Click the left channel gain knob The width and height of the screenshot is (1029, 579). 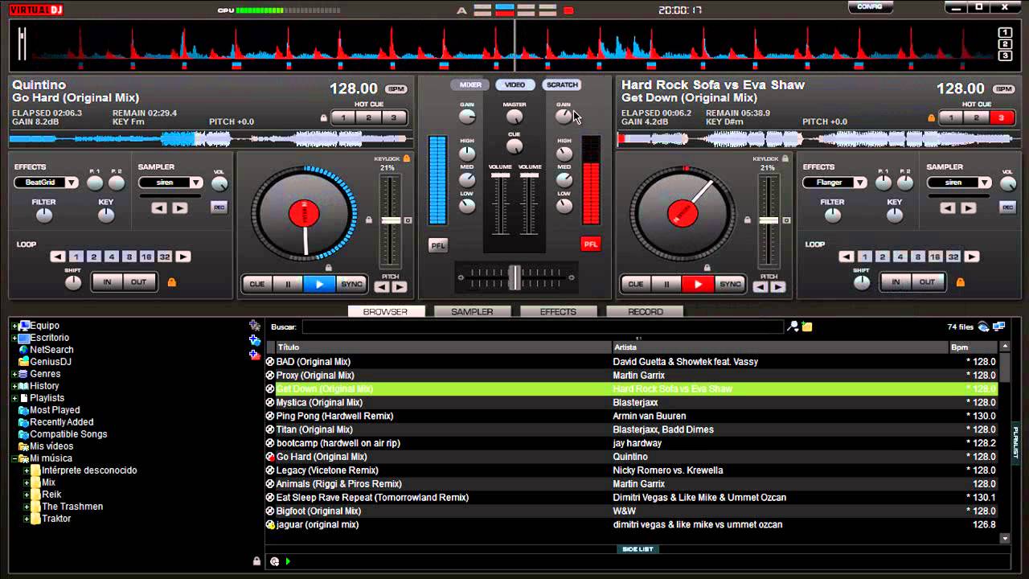click(467, 117)
